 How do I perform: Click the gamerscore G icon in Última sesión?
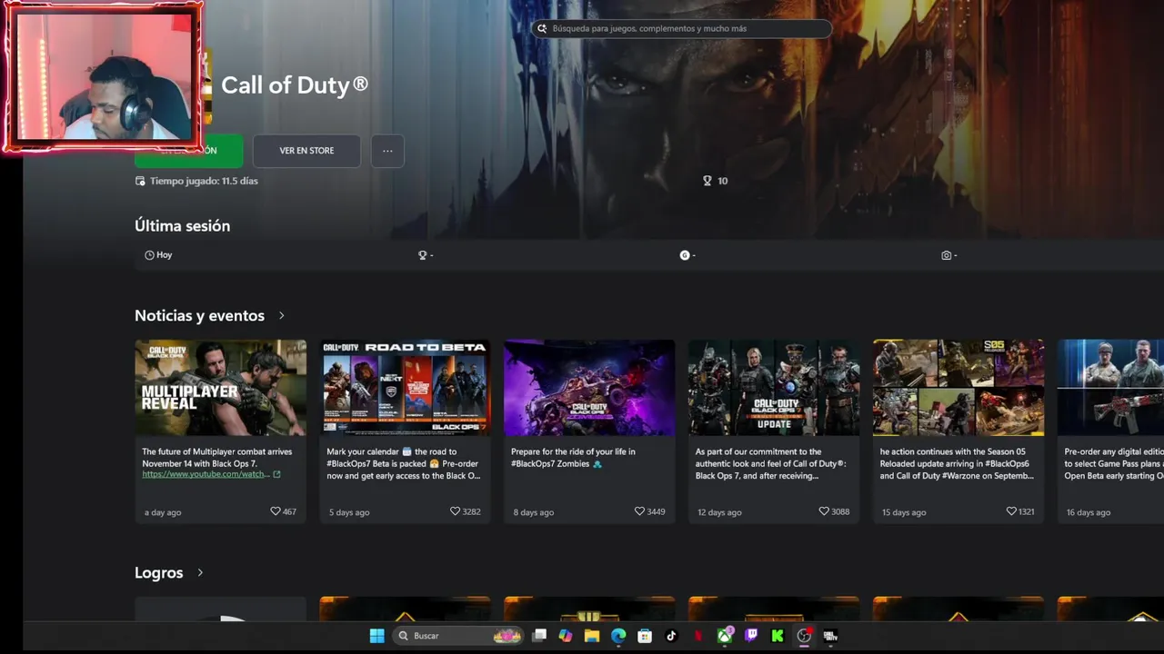click(x=685, y=255)
